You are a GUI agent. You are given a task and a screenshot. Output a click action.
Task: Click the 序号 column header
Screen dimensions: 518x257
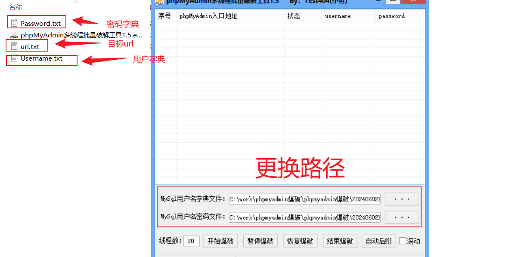(x=165, y=16)
